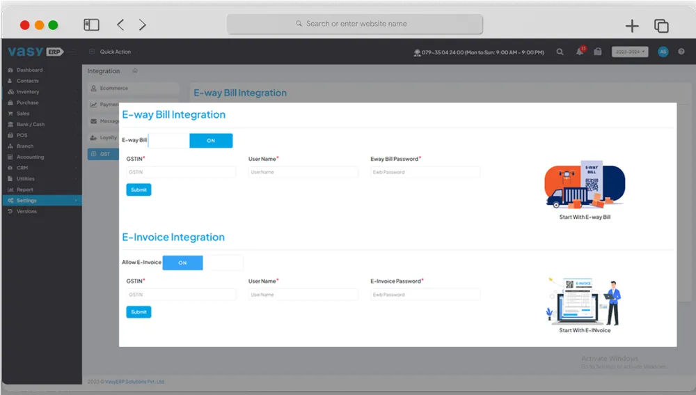Click the CRM sidebar icon
Image resolution: width=696 pixels, height=395 pixels.
(10, 168)
